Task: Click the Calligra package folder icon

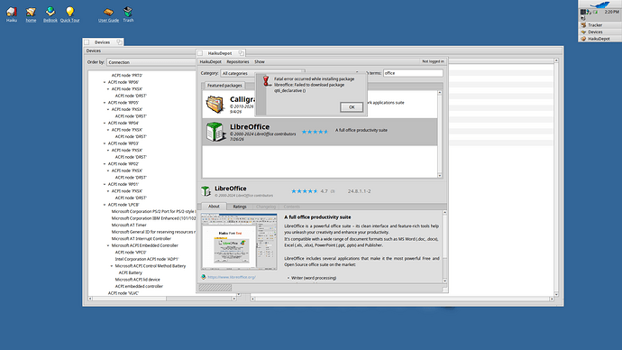Action: (x=215, y=105)
